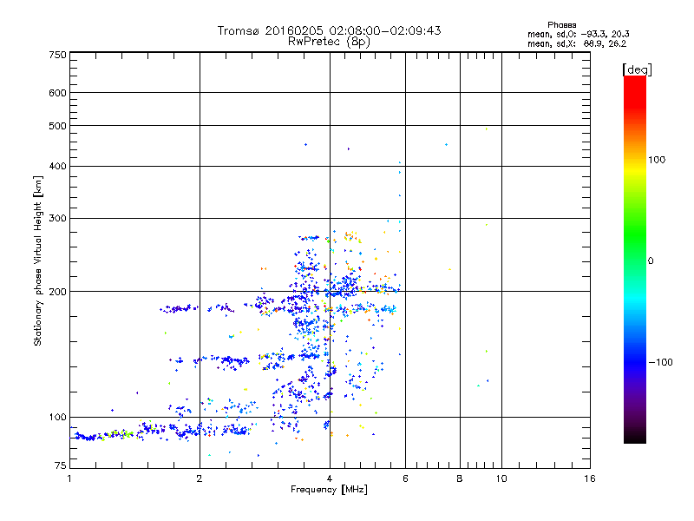Viewport: 694px width, 521px height.
Task: Click the 'mean, sd,X: 88.9, 26.2' line
Action: coord(577,43)
